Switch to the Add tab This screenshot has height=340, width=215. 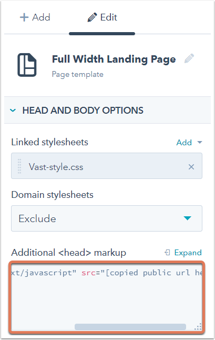pos(35,17)
